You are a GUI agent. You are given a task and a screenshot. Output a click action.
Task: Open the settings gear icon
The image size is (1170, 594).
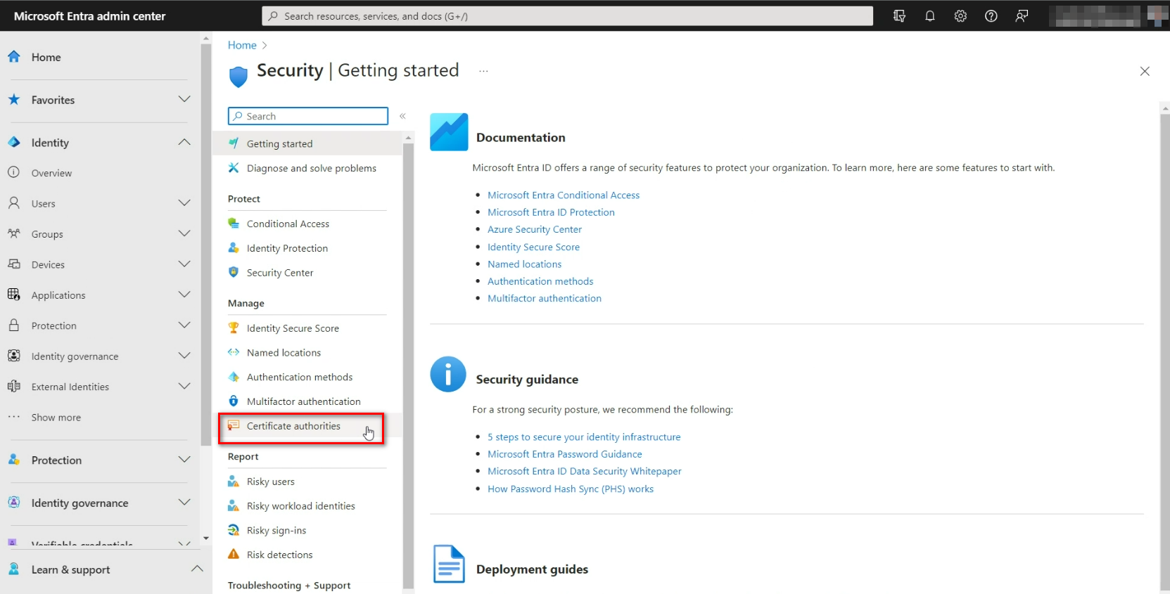tap(960, 16)
